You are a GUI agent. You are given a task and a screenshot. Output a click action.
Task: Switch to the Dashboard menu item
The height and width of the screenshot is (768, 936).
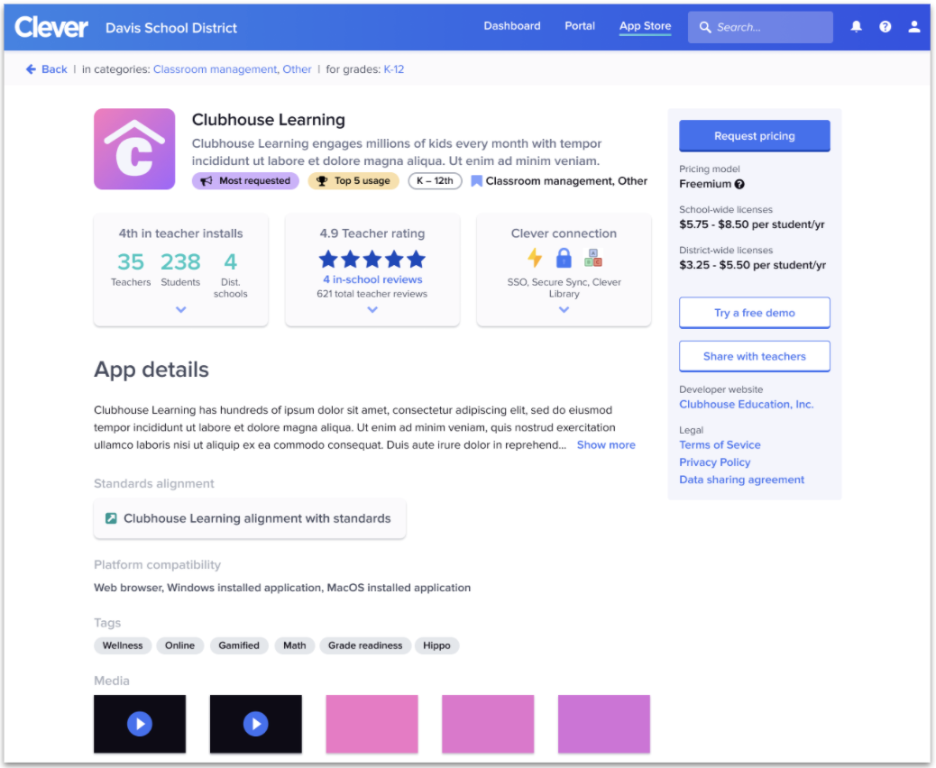coord(512,26)
